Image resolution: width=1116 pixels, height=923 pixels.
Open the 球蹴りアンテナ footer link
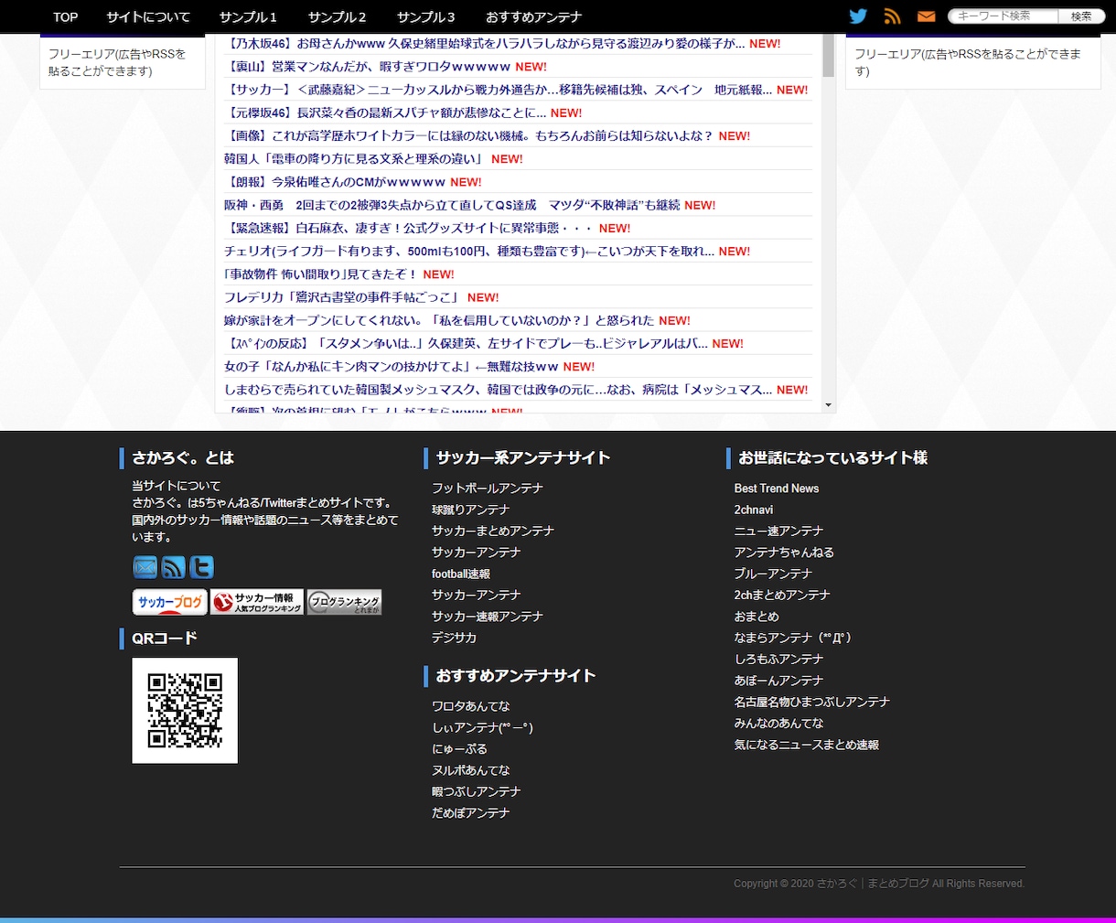(470, 510)
